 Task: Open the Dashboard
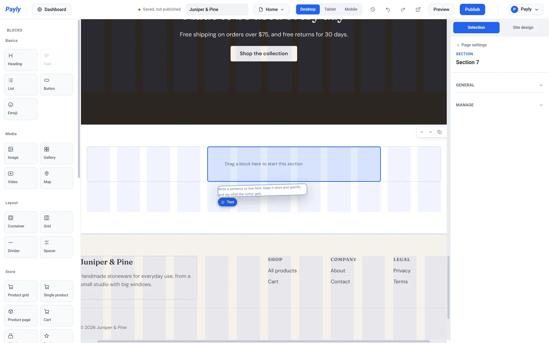[x=52, y=10]
